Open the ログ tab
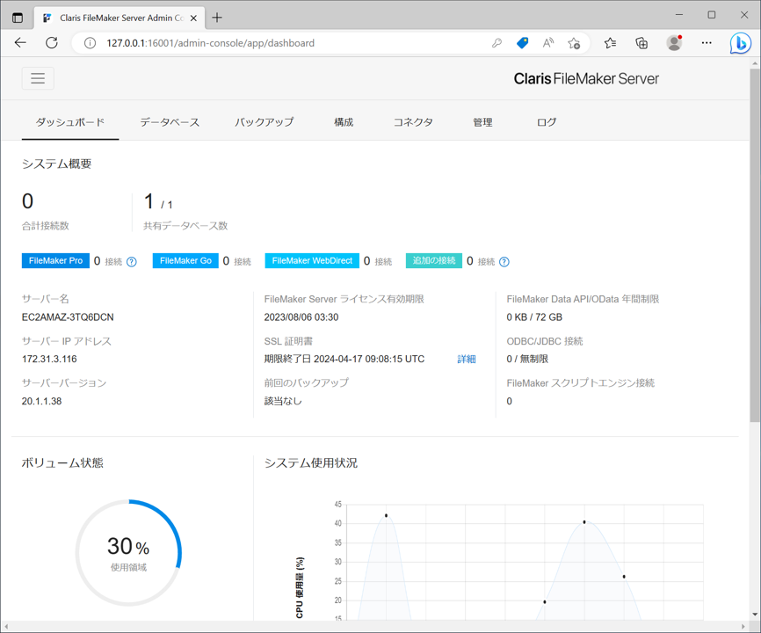The height and width of the screenshot is (633, 761). pyautogui.click(x=547, y=122)
